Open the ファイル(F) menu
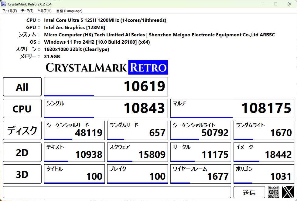 coord(10,11)
